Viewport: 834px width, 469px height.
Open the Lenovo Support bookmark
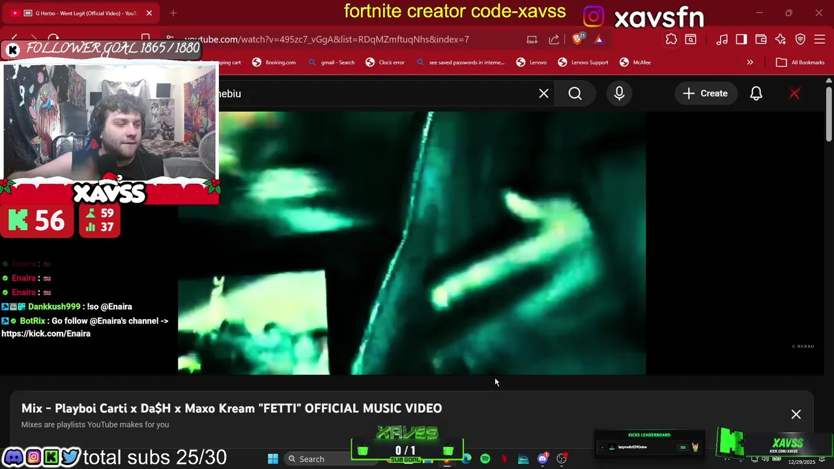pos(583,63)
